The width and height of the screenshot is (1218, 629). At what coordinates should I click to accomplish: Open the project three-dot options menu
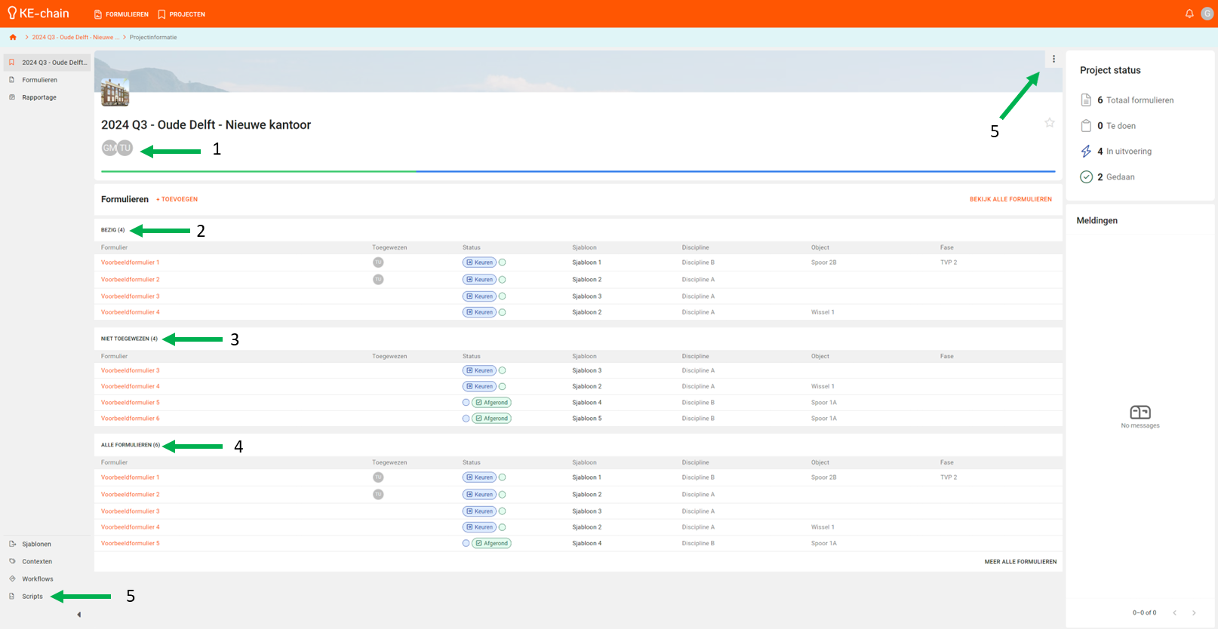tap(1053, 59)
